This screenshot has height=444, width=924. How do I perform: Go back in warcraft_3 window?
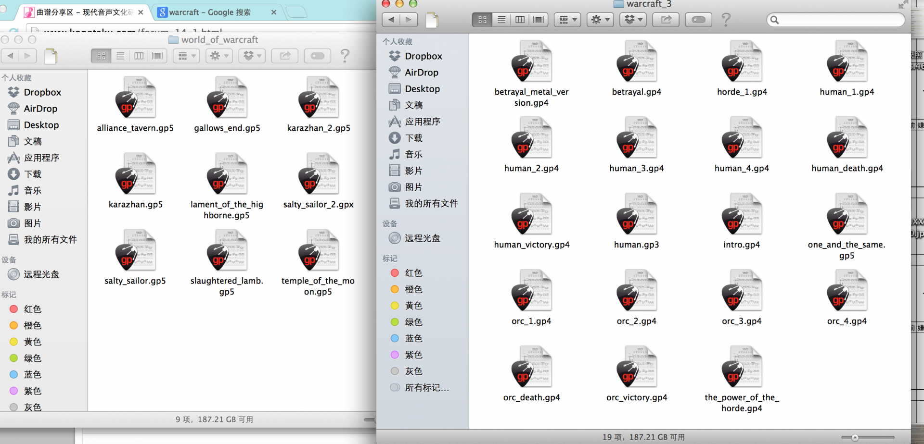[391, 20]
